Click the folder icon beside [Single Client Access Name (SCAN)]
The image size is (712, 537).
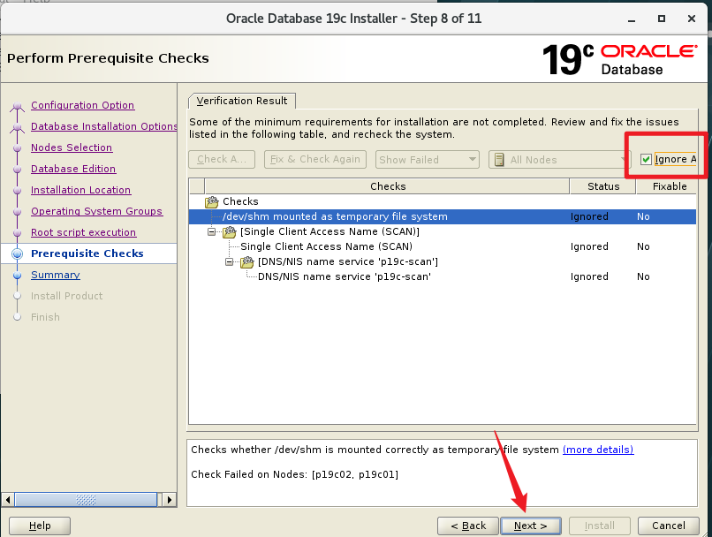pos(230,232)
